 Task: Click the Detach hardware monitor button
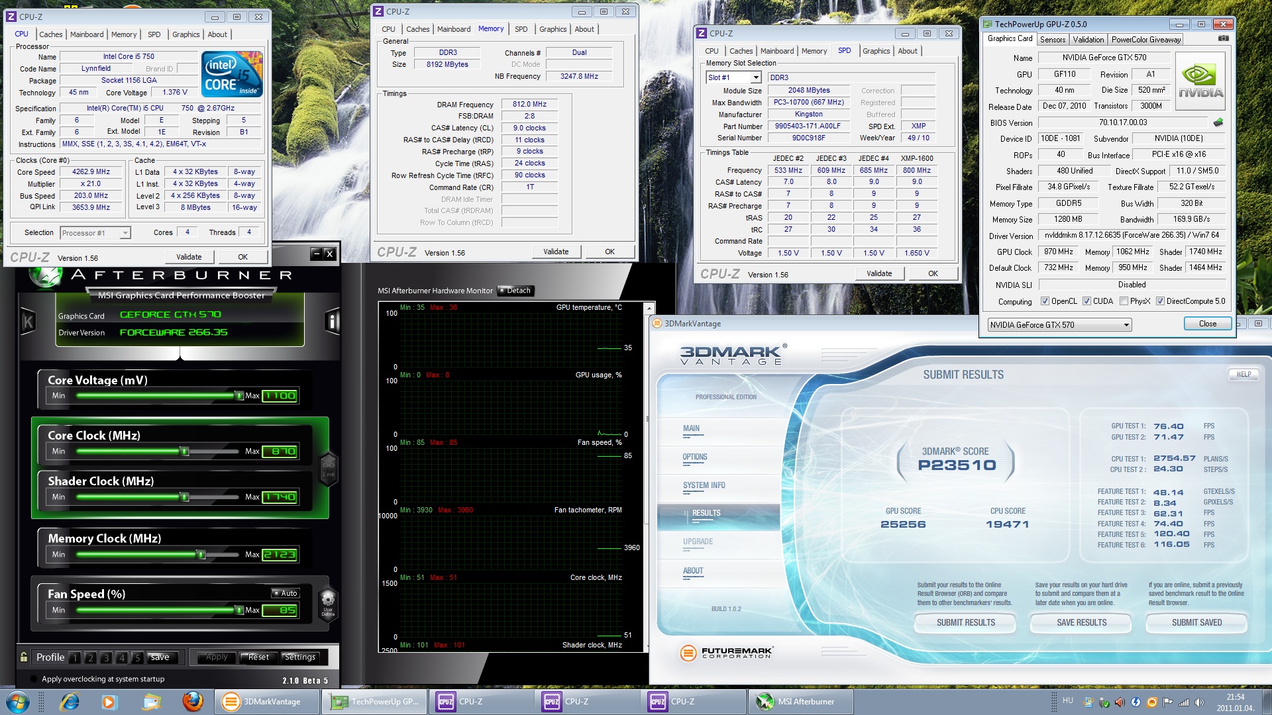516,291
